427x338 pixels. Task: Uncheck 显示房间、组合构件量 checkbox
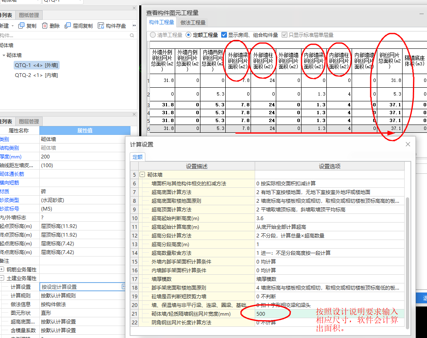(224, 35)
